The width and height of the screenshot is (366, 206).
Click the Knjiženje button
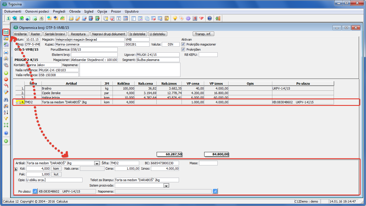20,34
